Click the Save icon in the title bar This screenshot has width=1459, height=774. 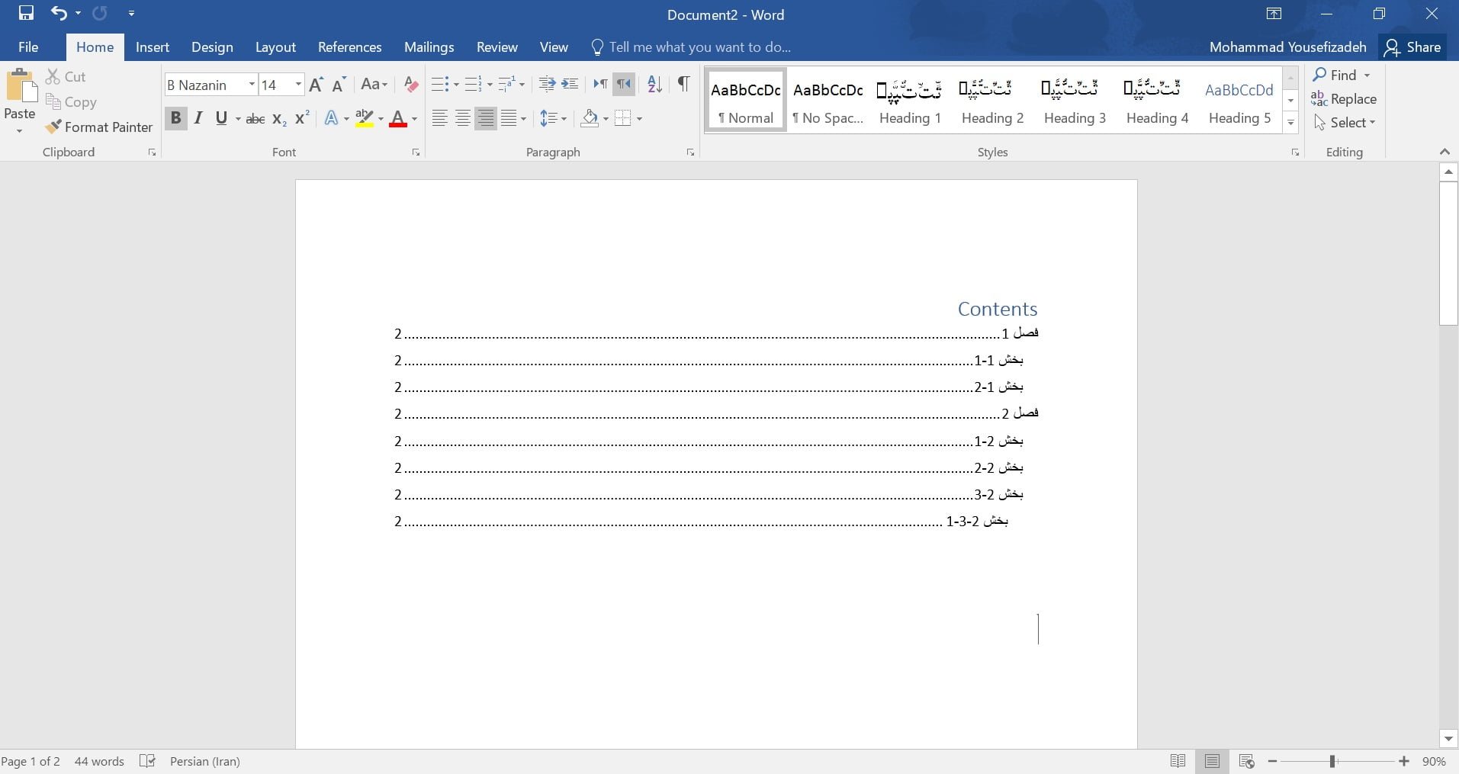(x=26, y=13)
